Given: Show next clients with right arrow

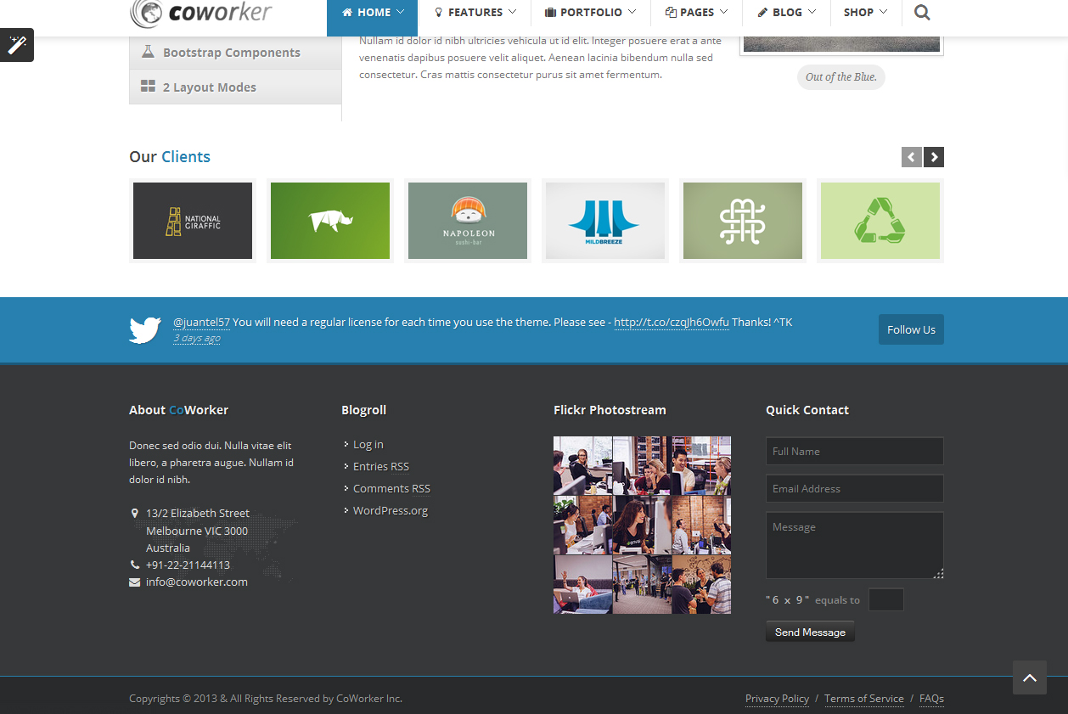Looking at the screenshot, I should (934, 157).
